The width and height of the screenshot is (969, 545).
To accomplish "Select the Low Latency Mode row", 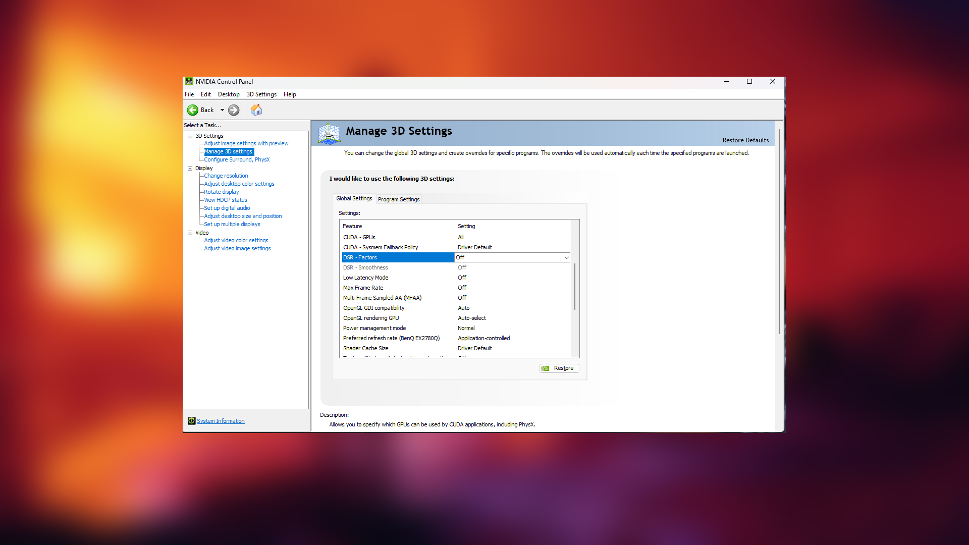I will tap(366, 278).
